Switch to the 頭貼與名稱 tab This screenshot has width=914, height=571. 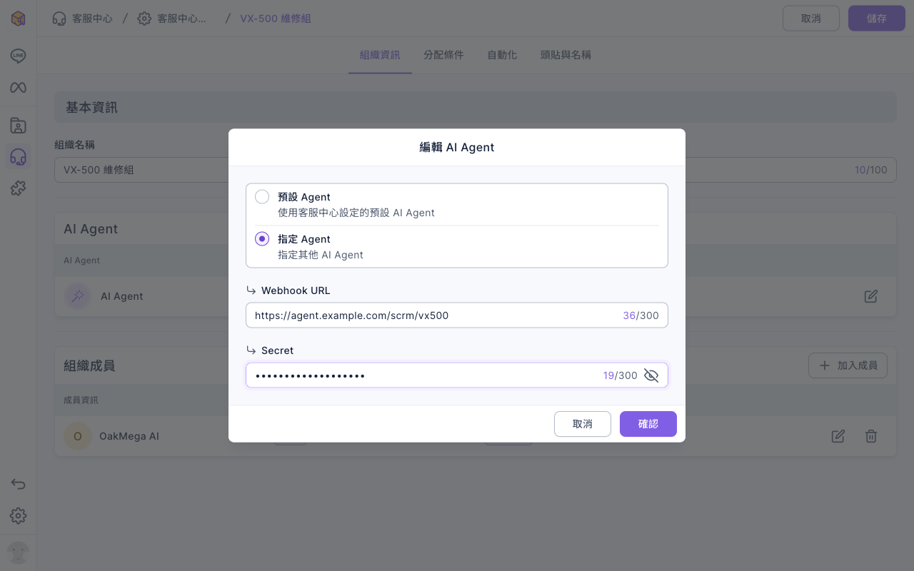pos(566,55)
